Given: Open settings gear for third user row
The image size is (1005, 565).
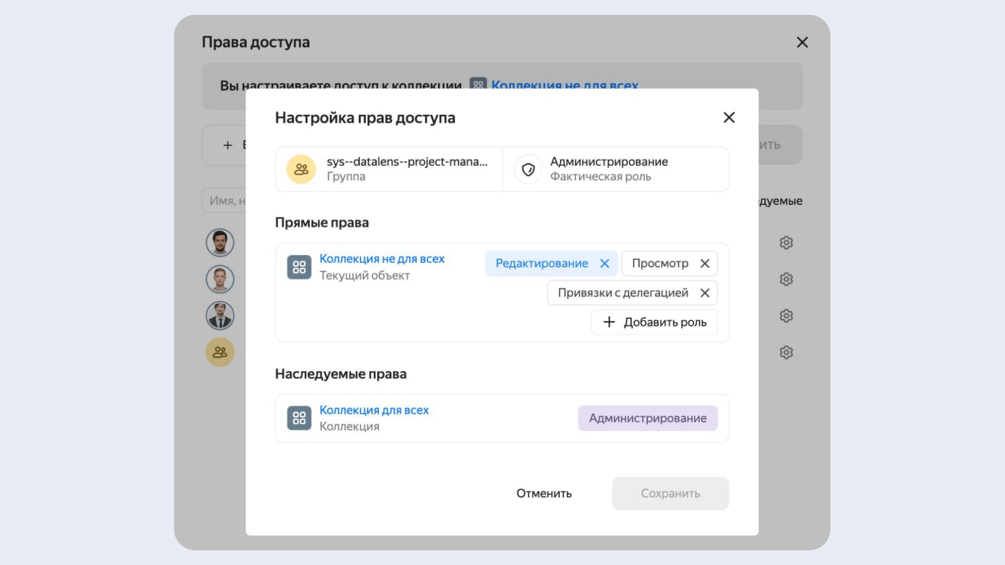Looking at the screenshot, I should [x=786, y=316].
